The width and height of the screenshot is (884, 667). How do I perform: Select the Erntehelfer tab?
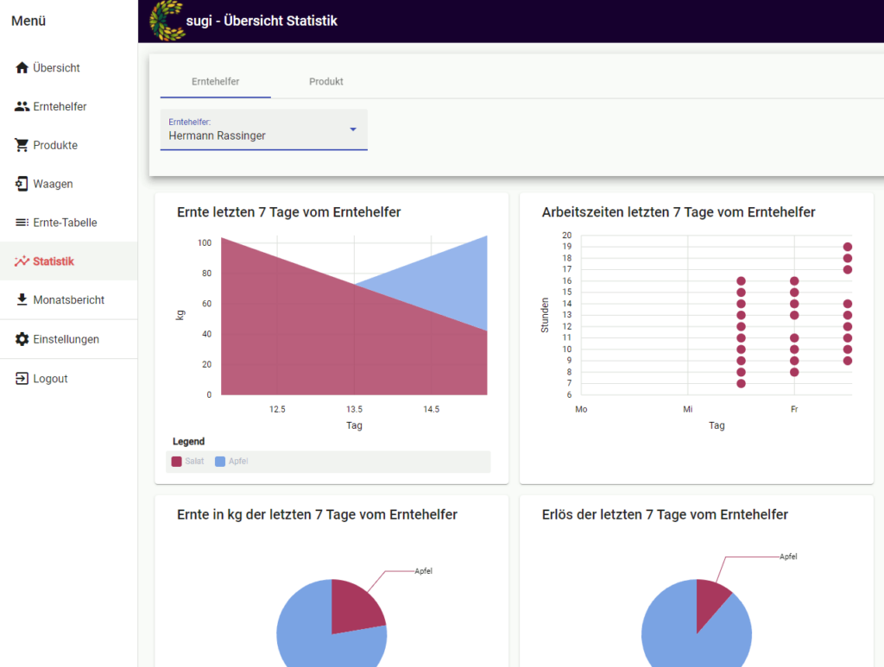click(216, 82)
